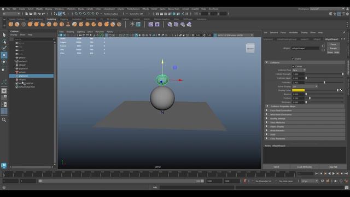
Task: Open the search magnifier in toolbox
Action: [4, 120]
